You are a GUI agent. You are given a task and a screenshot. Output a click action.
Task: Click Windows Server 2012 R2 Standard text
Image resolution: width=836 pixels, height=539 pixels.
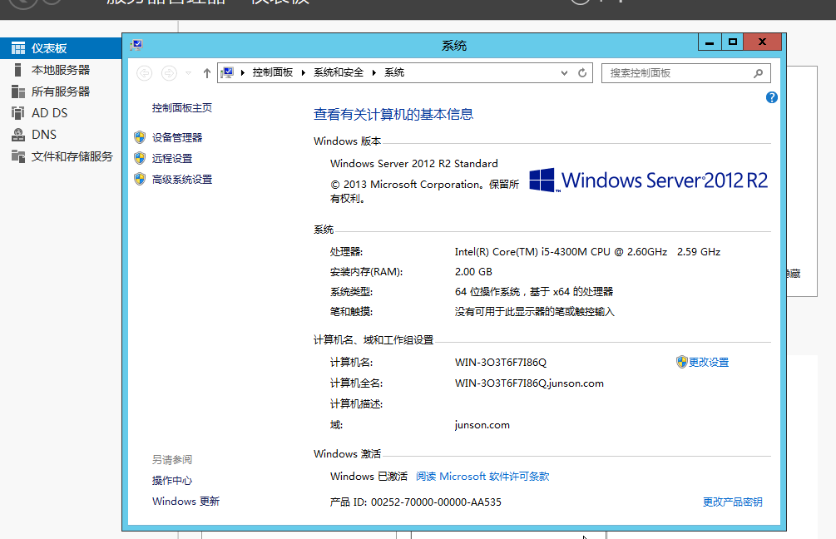(x=413, y=164)
